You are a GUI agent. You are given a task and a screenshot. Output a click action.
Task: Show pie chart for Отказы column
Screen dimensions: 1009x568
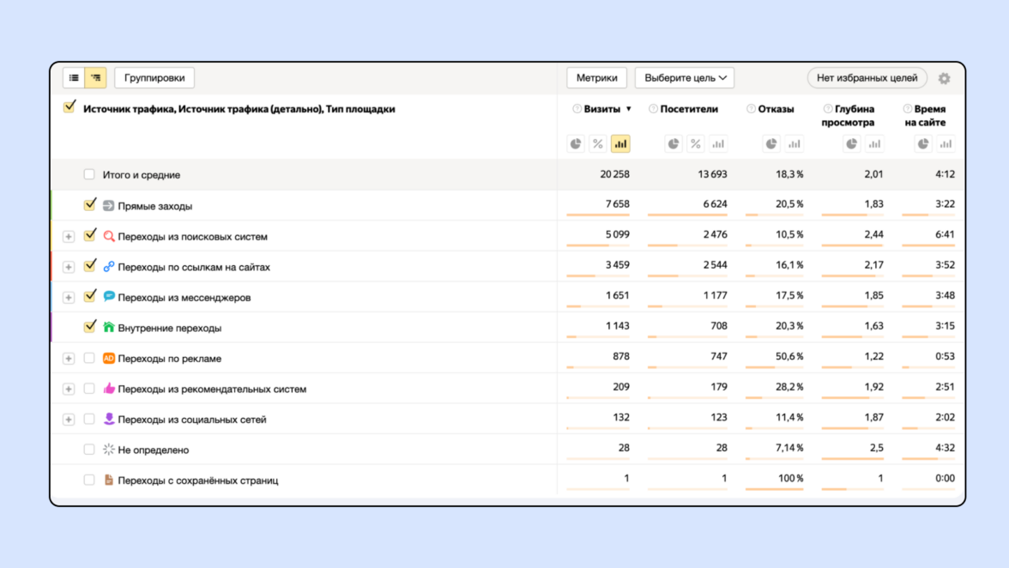[x=771, y=144]
